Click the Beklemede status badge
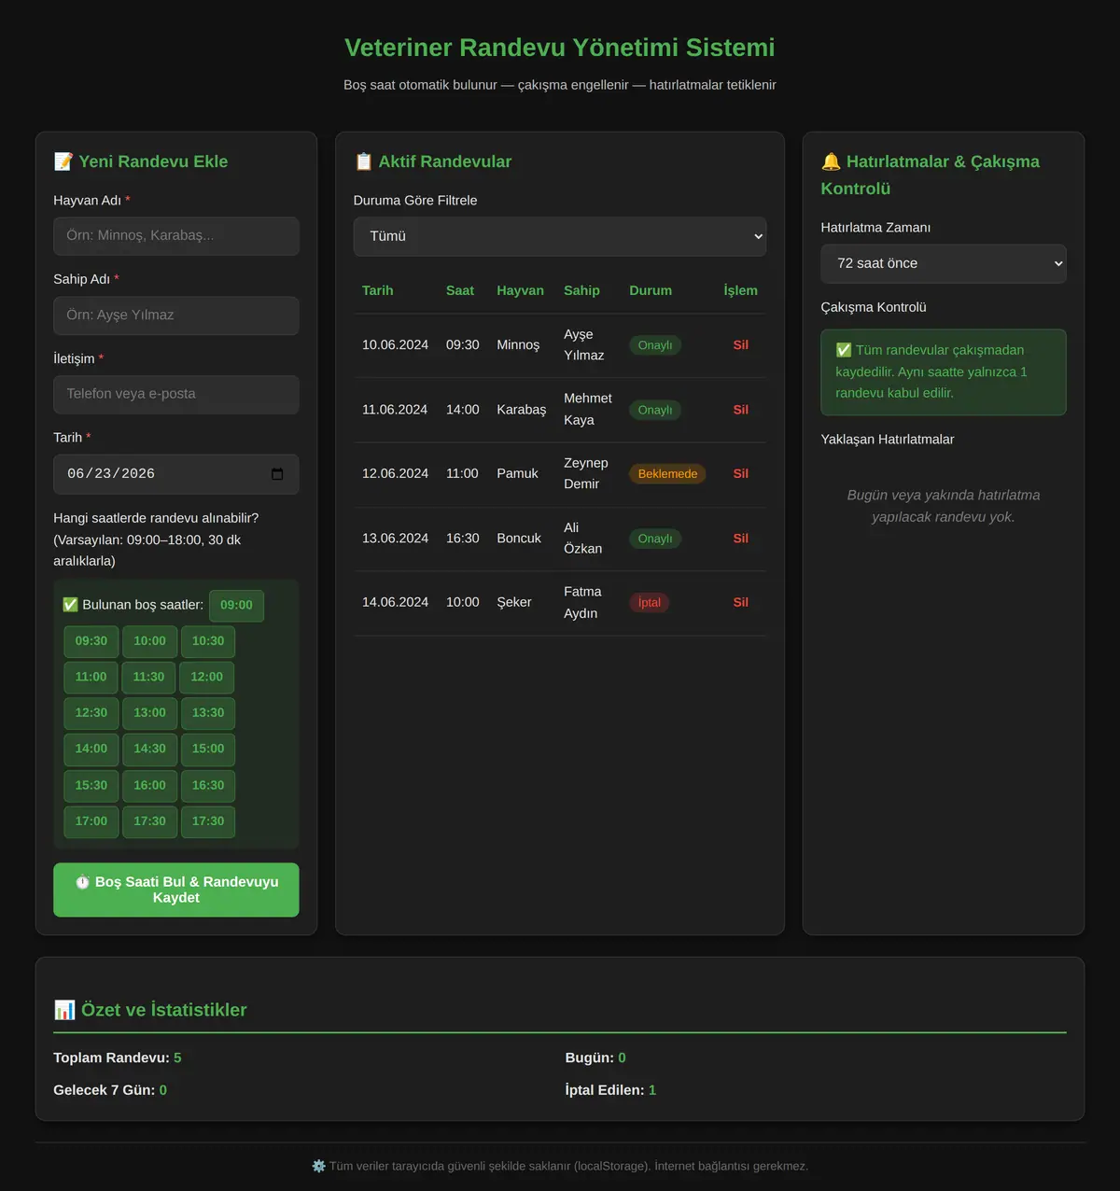The image size is (1120, 1191). [667, 474]
